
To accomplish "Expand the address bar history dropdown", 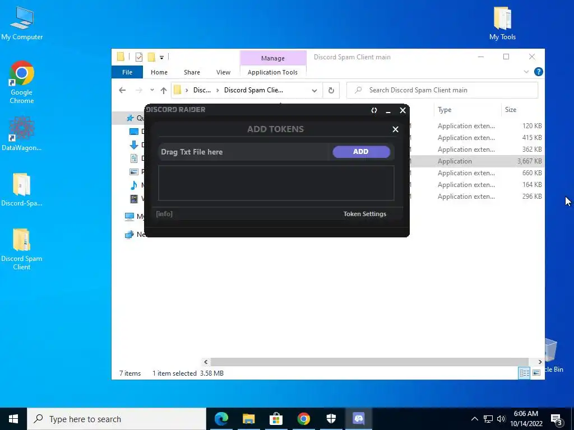I will coord(314,90).
